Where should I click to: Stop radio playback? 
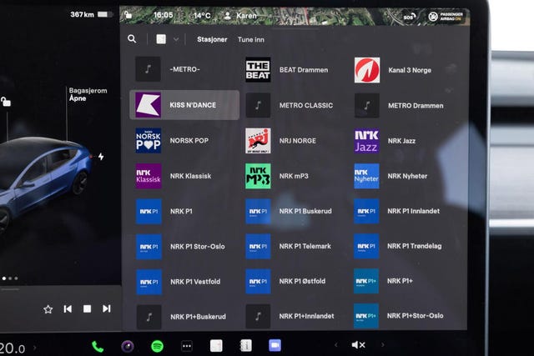87,308
